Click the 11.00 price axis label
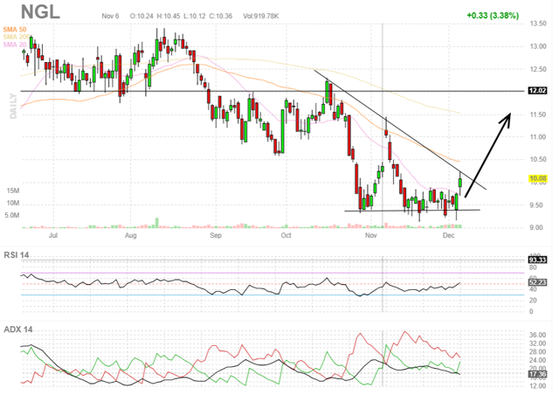The image size is (559, 395). [538, 137]
